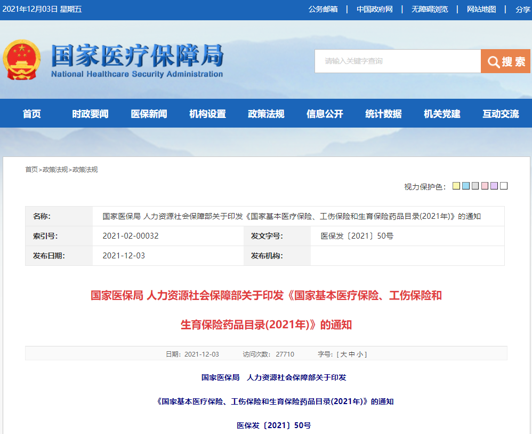The image size is (532, 434).
Task: Click 发文字号 label cell
Action: (277, 236)
